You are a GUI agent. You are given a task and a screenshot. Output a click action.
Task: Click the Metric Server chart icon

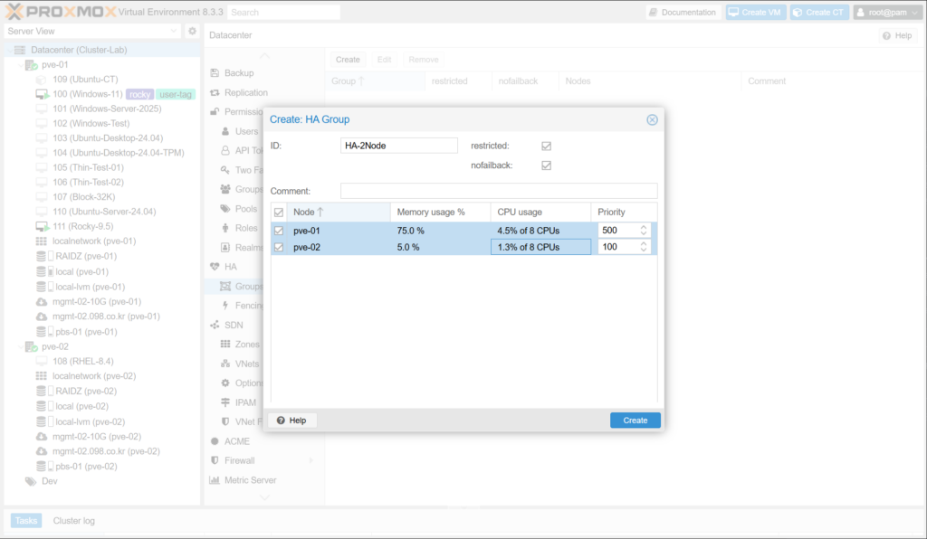click(x=215, y=480)
